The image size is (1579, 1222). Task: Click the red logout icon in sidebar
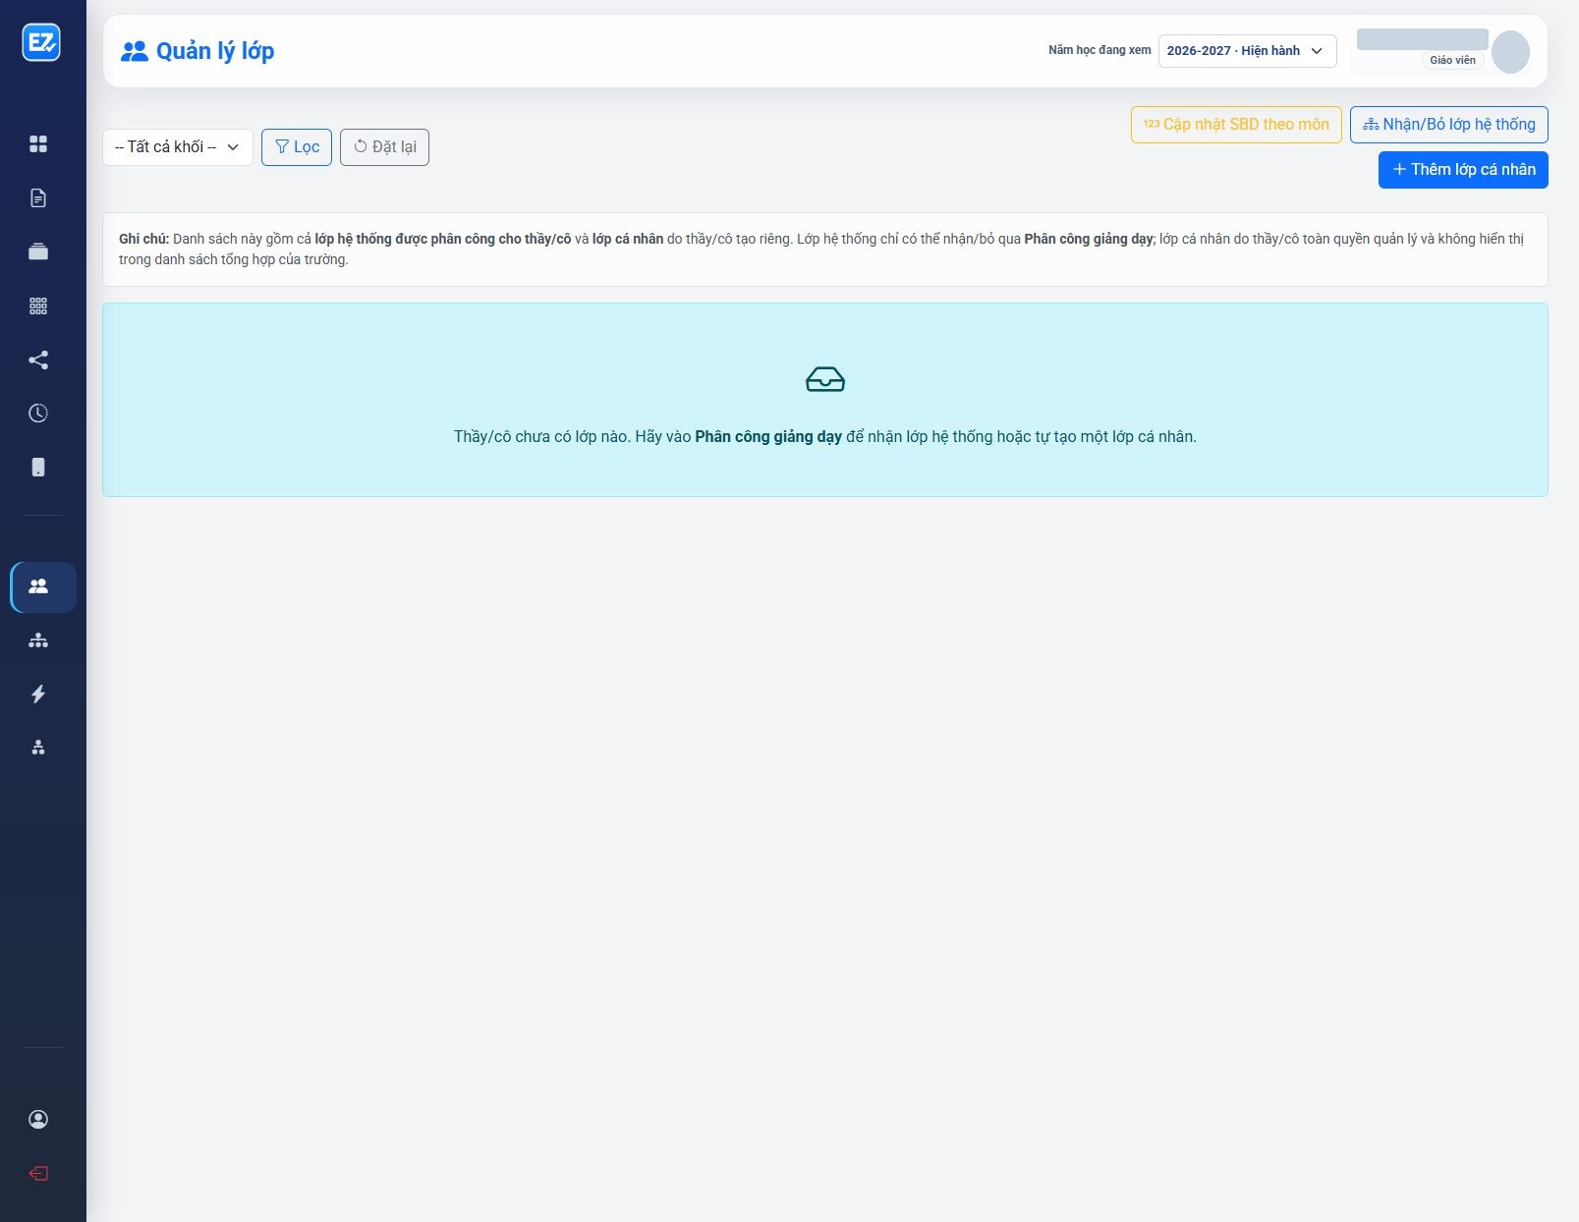(38, 1173)
